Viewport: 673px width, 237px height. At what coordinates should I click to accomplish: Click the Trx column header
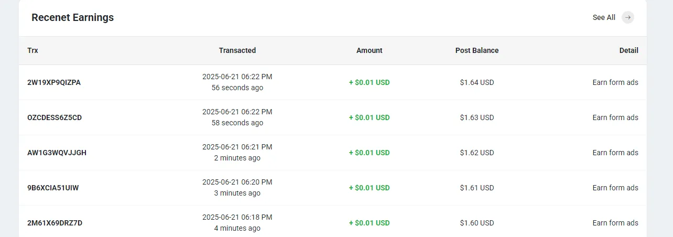click(32, 50)
